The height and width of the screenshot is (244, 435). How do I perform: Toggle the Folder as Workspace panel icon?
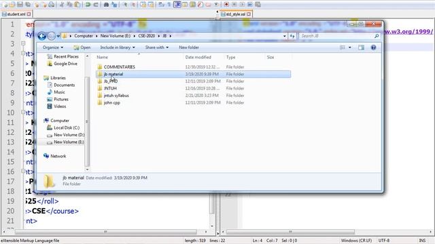209,5
